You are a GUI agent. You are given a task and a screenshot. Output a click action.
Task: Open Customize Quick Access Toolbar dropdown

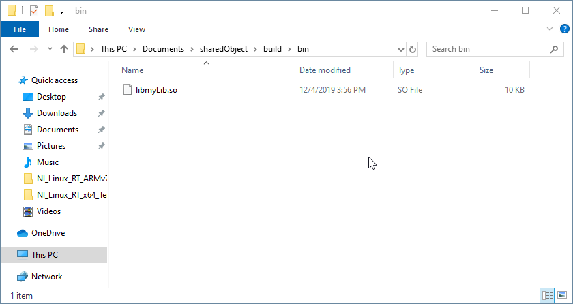point(61,11)
